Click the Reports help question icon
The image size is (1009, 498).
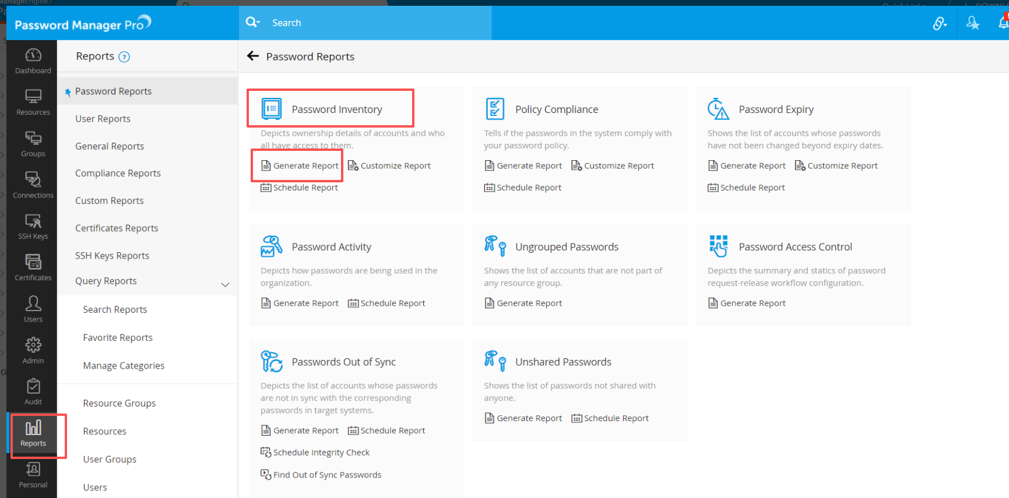click(x=124, y=57)
